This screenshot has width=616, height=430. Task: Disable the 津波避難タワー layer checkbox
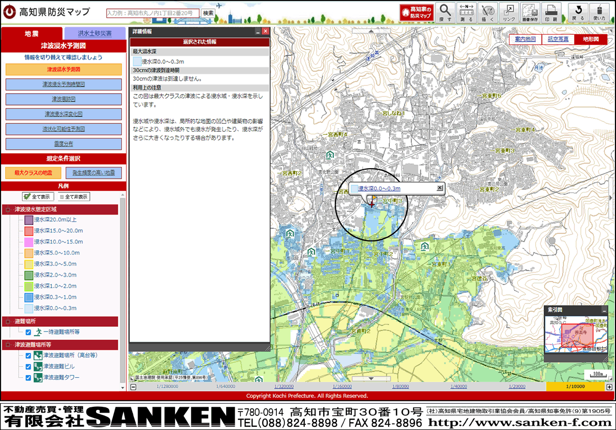point(28,378)
